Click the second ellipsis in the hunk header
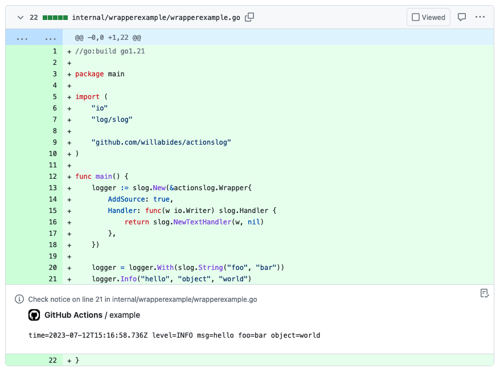The image size is (500, 373). coord(51,38)
